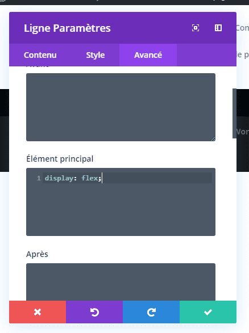The image size is (249, 333).
Task: Click line number 1 in the gutter
Action: pyautogui.click(x=39, y=178)
